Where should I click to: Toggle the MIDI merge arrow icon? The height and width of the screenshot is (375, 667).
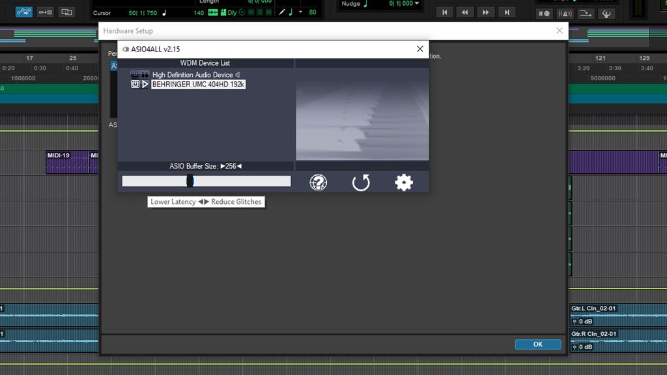586,14
